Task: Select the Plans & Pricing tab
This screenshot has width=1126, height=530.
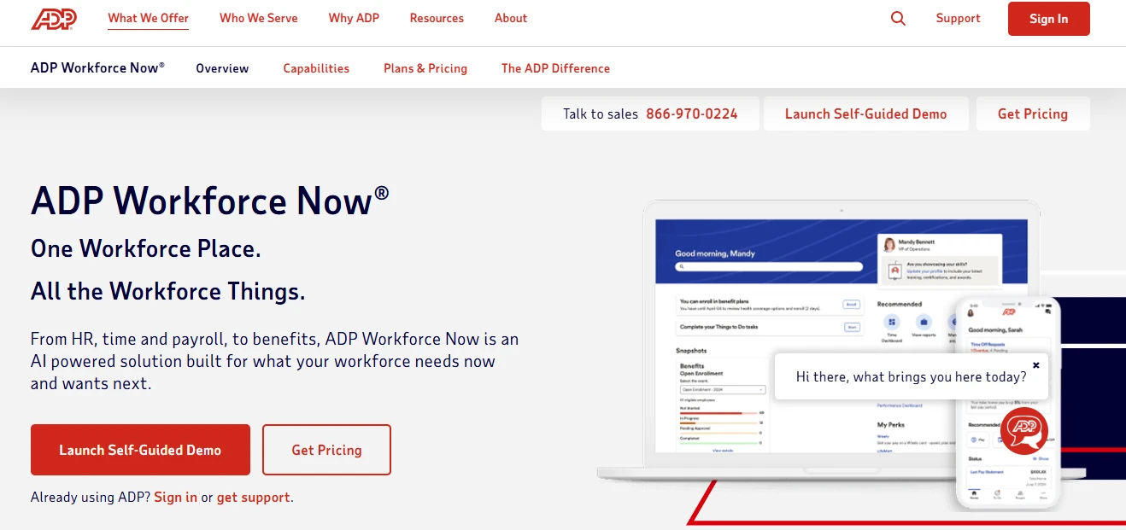Action: pyautogui.click(x=425, y=68)
